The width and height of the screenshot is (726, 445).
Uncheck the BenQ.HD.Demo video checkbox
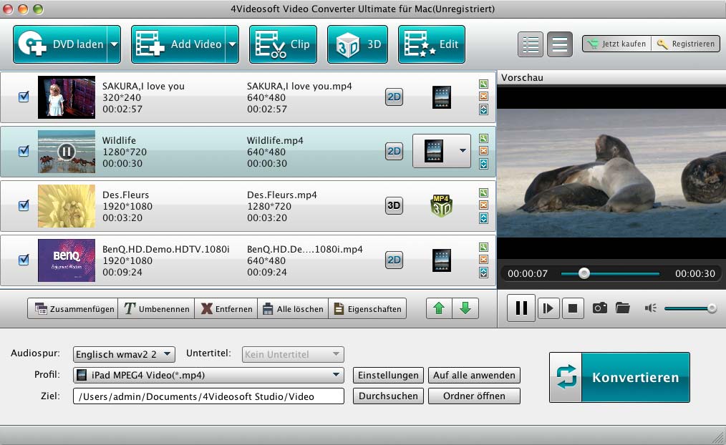pyautogui.click(x=24, y=260)
